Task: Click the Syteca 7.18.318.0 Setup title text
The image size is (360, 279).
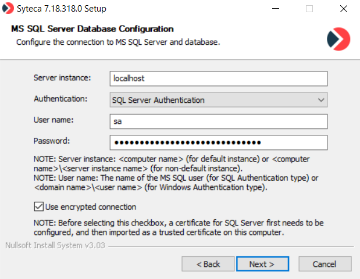Action: [63, 9]
